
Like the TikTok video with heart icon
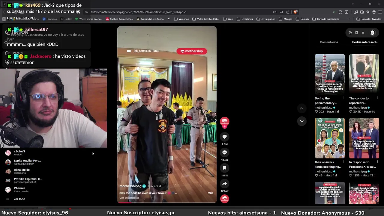[x=224, y=137]
